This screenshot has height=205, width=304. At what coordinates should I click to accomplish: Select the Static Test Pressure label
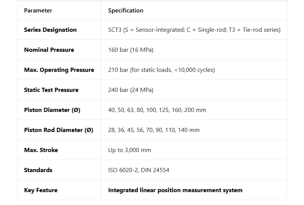tap(51, 90)
